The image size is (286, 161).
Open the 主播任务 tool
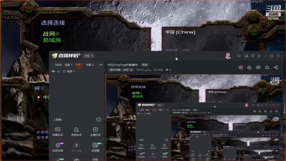95,132
